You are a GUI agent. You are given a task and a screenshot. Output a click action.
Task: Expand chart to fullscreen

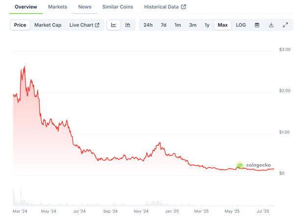click(285, 25)
